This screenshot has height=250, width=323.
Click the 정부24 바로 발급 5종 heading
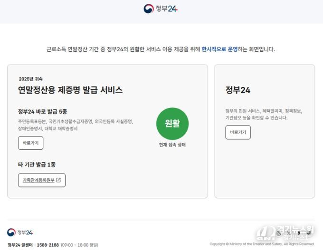[43, 111]
